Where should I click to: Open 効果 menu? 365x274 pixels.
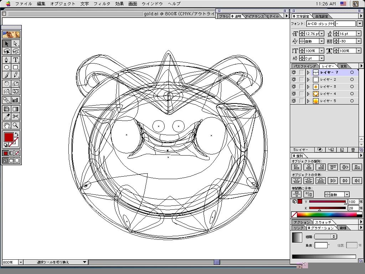coord(119,4)
